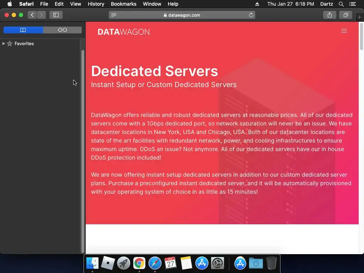Screen dimensions: 364x273
Task: Switch to the Reading List glasses tab
Action: [x=63, y=30]
